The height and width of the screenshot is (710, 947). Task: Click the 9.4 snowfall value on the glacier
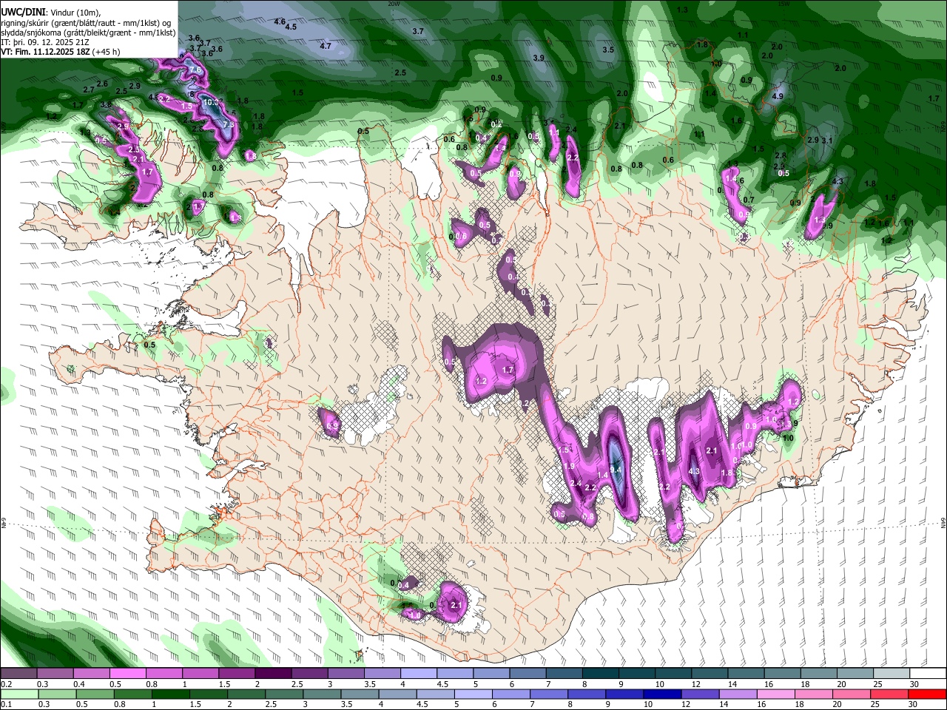coord(616,469)
